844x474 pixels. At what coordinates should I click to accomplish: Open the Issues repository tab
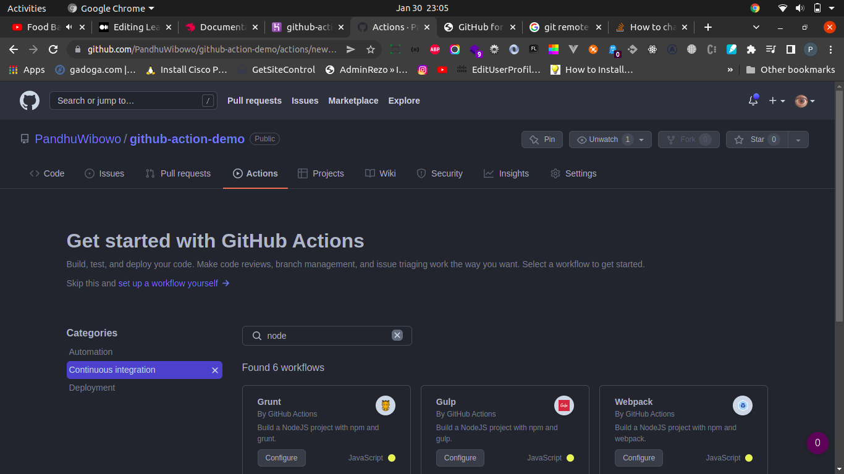point(104,173)
